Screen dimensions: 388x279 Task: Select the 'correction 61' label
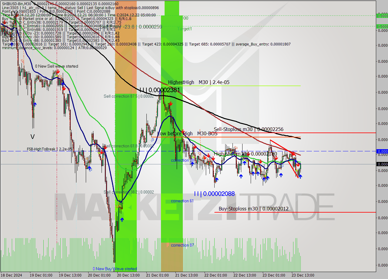(x=182, y=201)
